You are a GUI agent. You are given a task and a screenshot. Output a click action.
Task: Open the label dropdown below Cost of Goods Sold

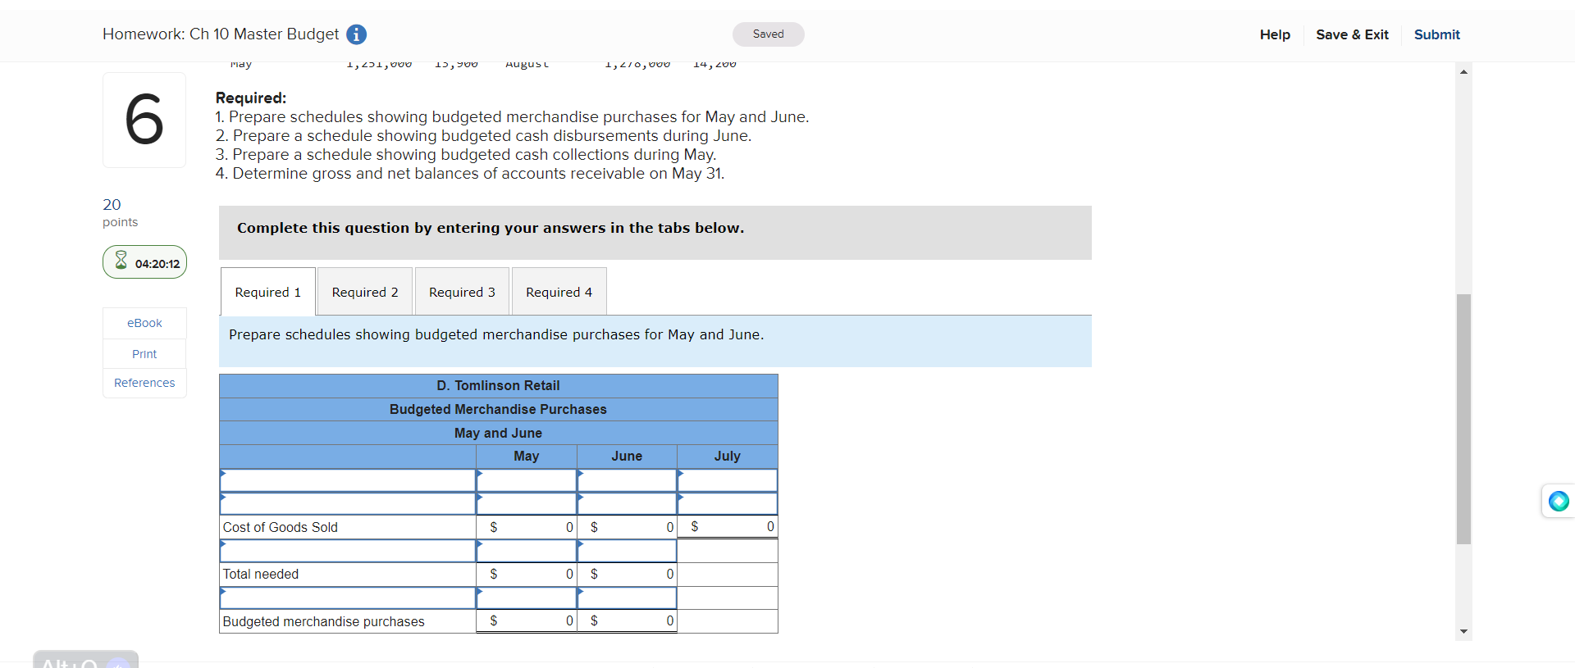tap(348, 551)
